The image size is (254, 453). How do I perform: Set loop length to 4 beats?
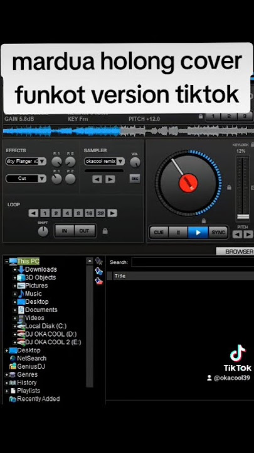67,213
